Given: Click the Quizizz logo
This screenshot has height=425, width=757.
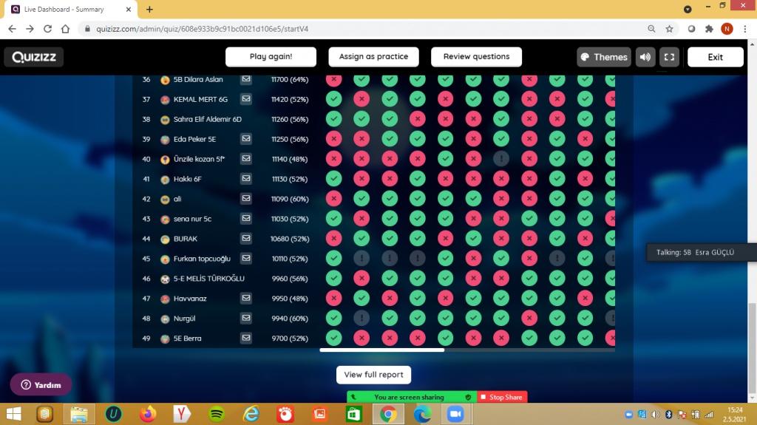Looking at the screenshot, I should (x=34, y=57).
